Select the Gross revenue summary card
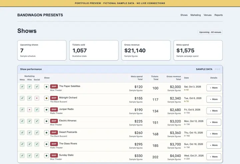The image size is (240, 164). [146, 50]
